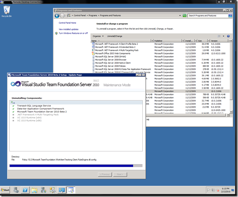Click VC 10.0 Runtime (x86) pending entry

(x=29, y=121)
